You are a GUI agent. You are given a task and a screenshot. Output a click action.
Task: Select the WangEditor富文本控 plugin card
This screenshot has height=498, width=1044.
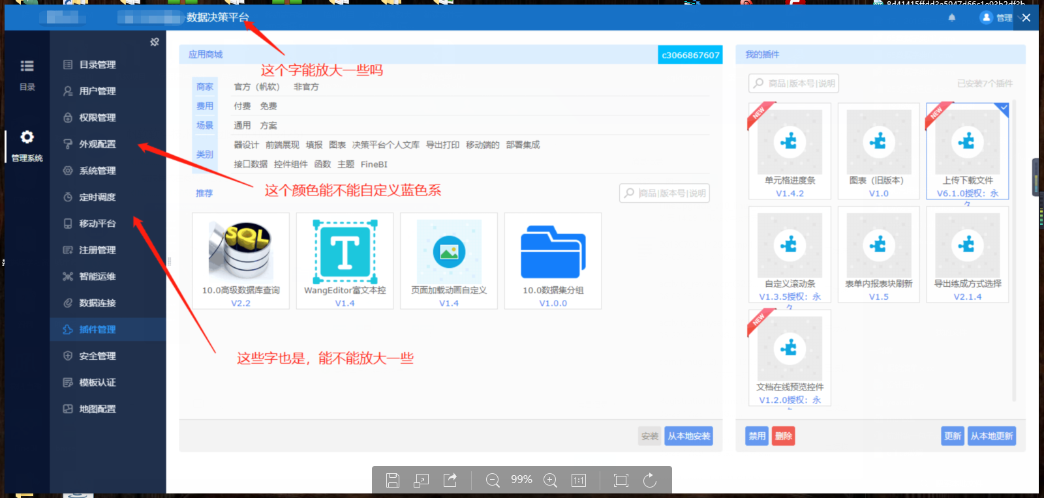click(345, 261)
